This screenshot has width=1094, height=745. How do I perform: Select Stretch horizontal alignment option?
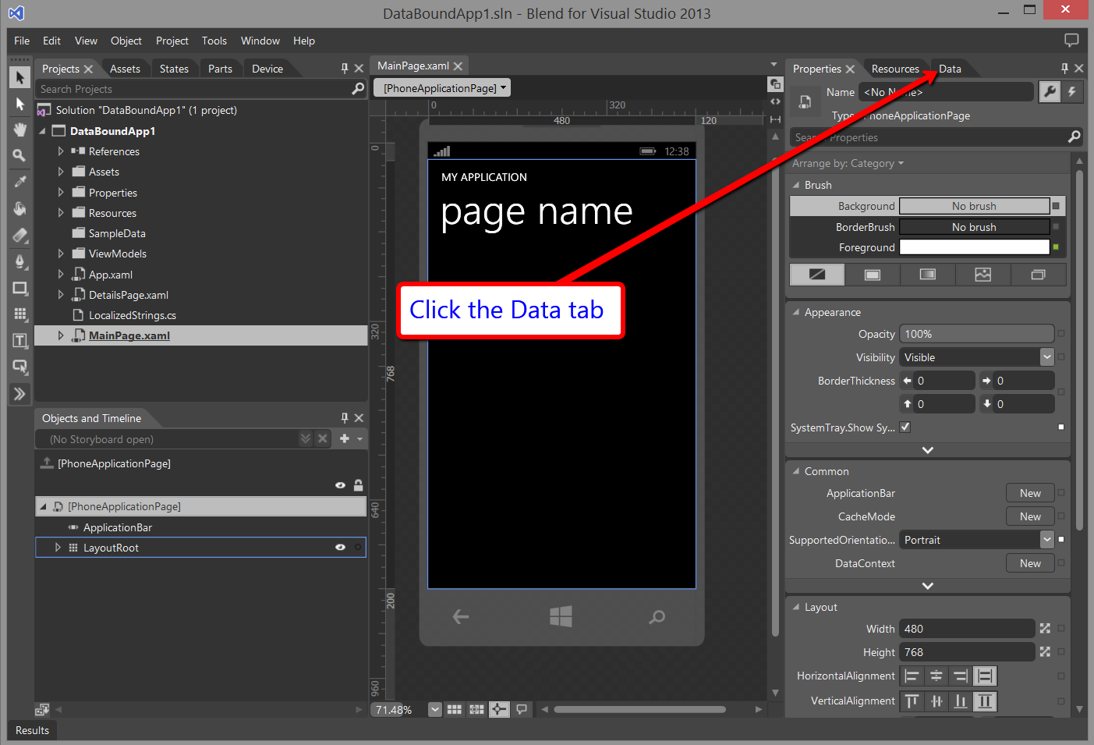pyautogui.click(x=986, y=676)
